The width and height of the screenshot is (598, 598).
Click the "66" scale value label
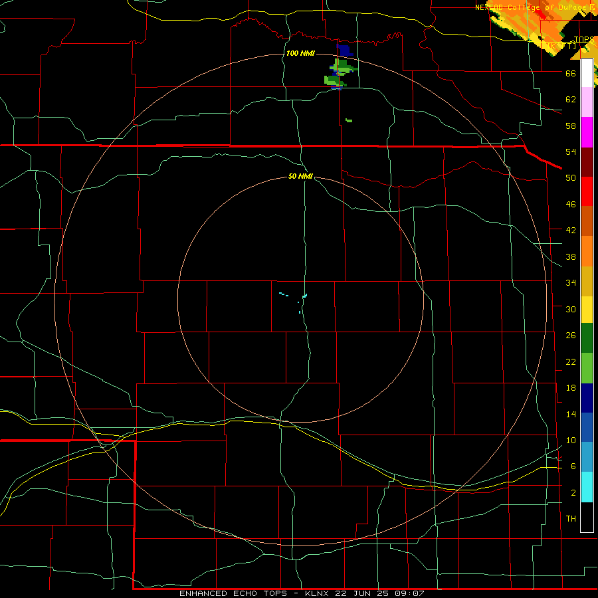coord(571,73)
